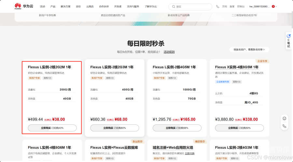Open the 立即兑换 link
Image resolution: width=293 pixels, height=162 pixels.
190,154
